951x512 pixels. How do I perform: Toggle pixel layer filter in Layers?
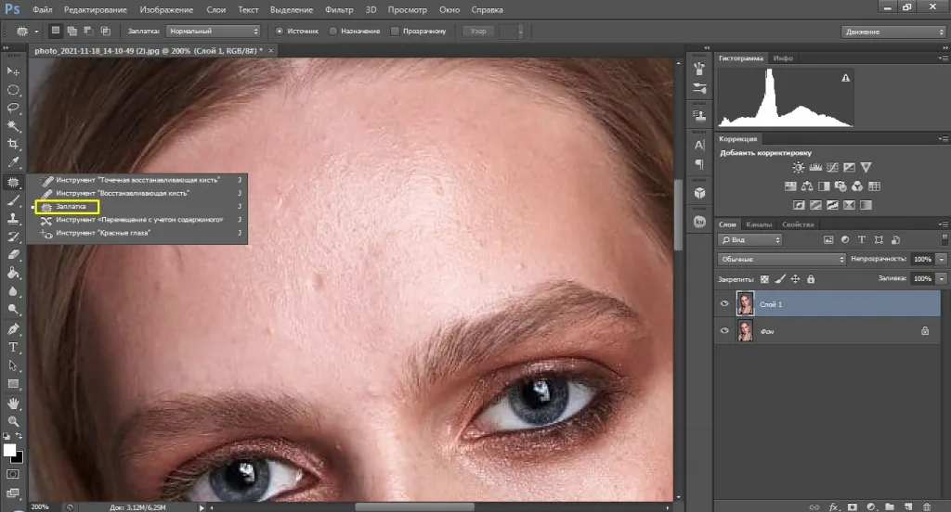pyautogui.click(x=828, y=240)
